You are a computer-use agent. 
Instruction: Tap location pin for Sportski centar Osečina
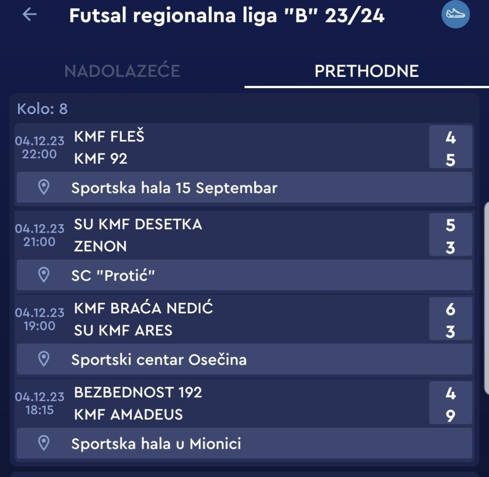pyautogui.click(x=44, y=359)
